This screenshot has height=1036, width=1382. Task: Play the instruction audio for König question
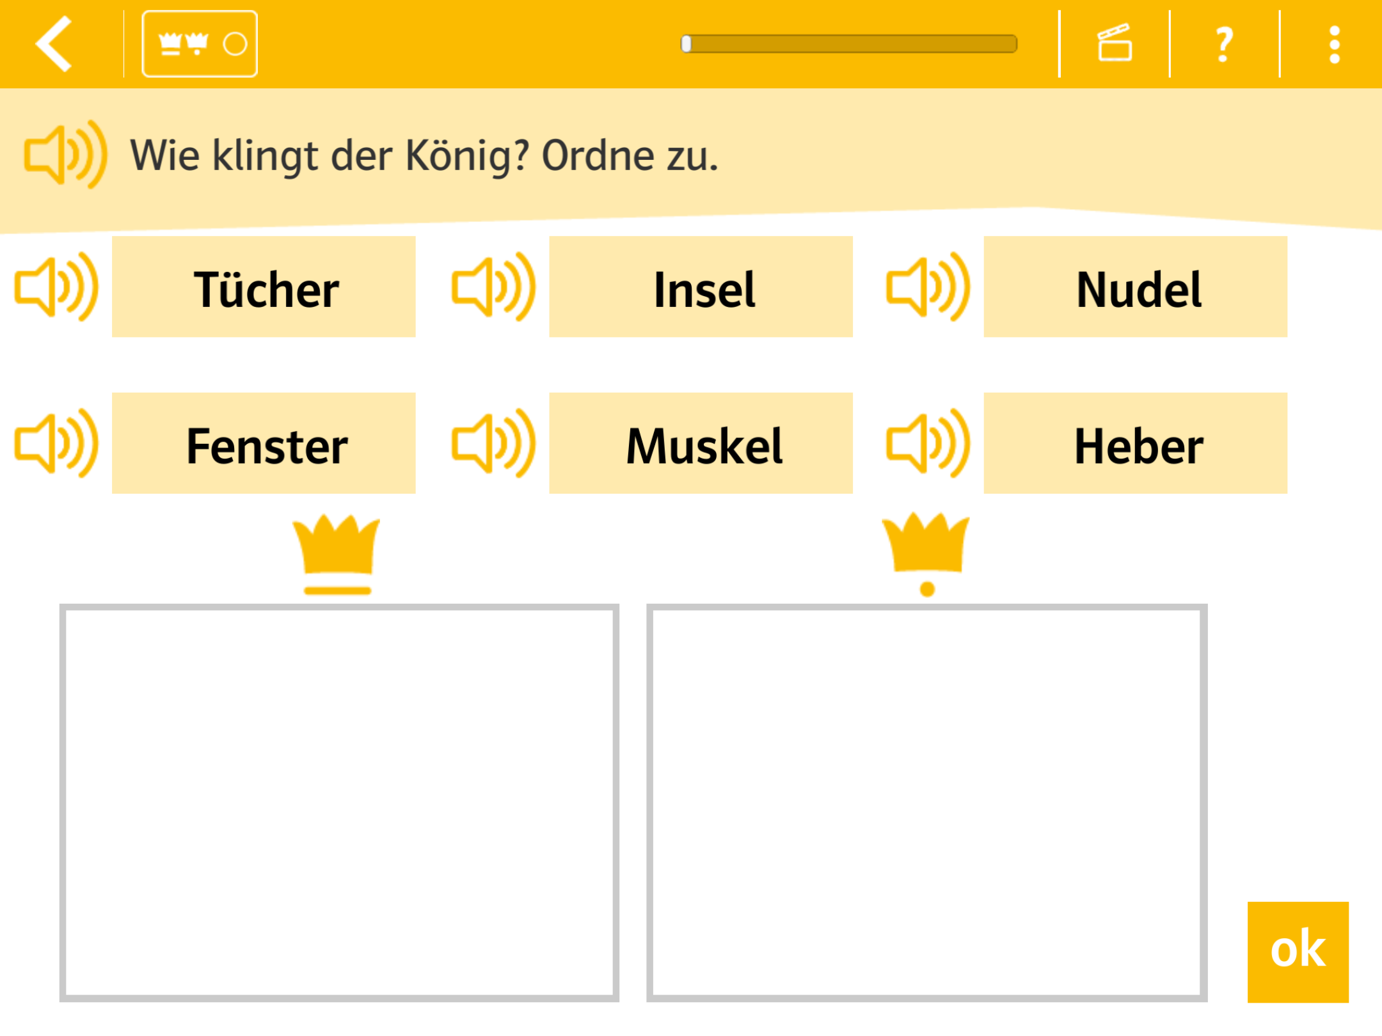click(x=66, y=155)
